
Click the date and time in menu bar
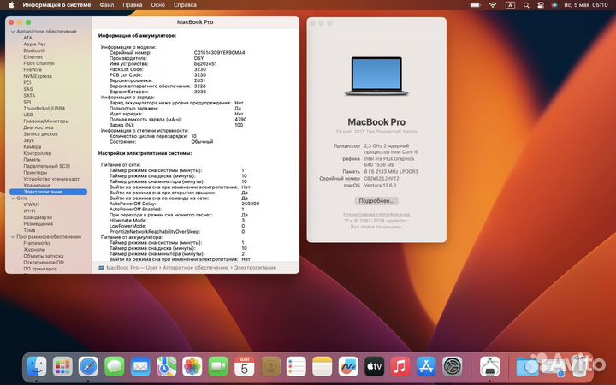point(586,5)
